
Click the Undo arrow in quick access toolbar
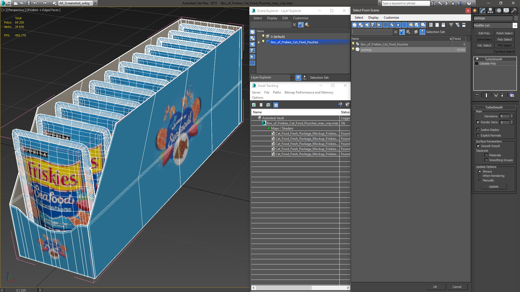(x=35, y=3)
